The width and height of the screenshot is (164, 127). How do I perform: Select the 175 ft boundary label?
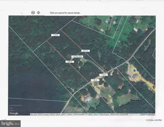click(55, 35)
